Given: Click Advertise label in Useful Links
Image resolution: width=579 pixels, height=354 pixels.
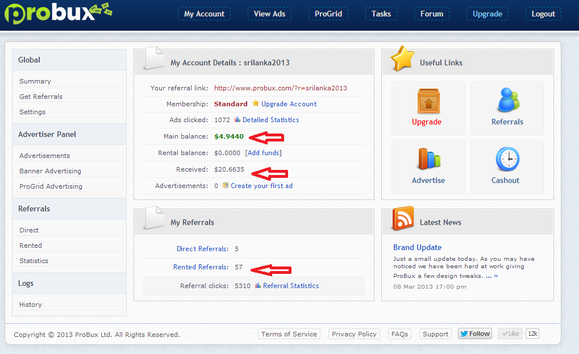Looking at the screenshot, I should pyautogui.click(x=428, y=180).
